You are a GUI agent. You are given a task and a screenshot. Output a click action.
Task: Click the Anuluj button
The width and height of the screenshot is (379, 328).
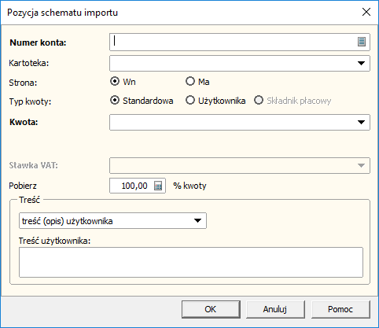[x=275, y=309]
